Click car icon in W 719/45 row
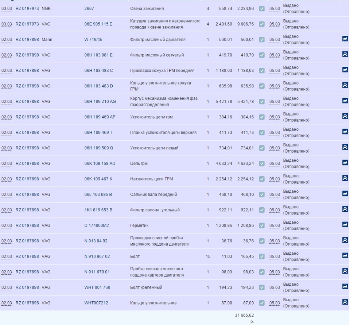The image size is (350, 325). click(x=345, y=39)
